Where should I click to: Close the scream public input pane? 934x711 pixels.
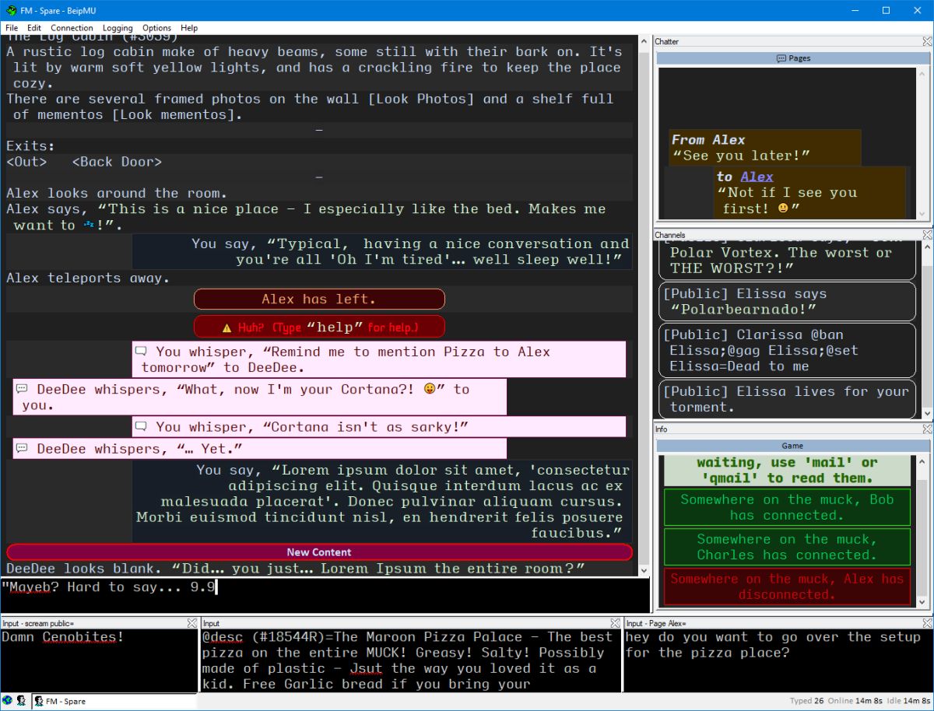click(x=192, y=623)
